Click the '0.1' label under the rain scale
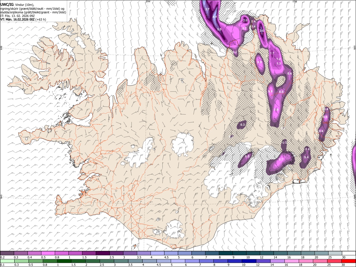356x267 pixels. [x=2, y=265]
